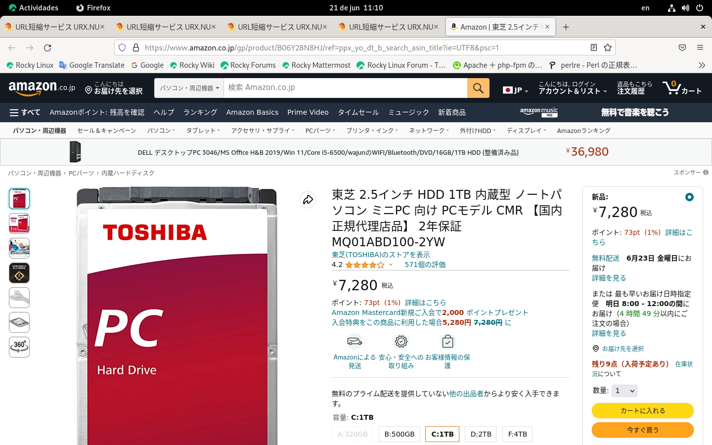
Task: Open the タイムセール nav item
Action: (358, 112)
